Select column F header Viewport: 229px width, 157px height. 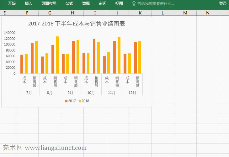pyautogui.click(x=27, y=13)
